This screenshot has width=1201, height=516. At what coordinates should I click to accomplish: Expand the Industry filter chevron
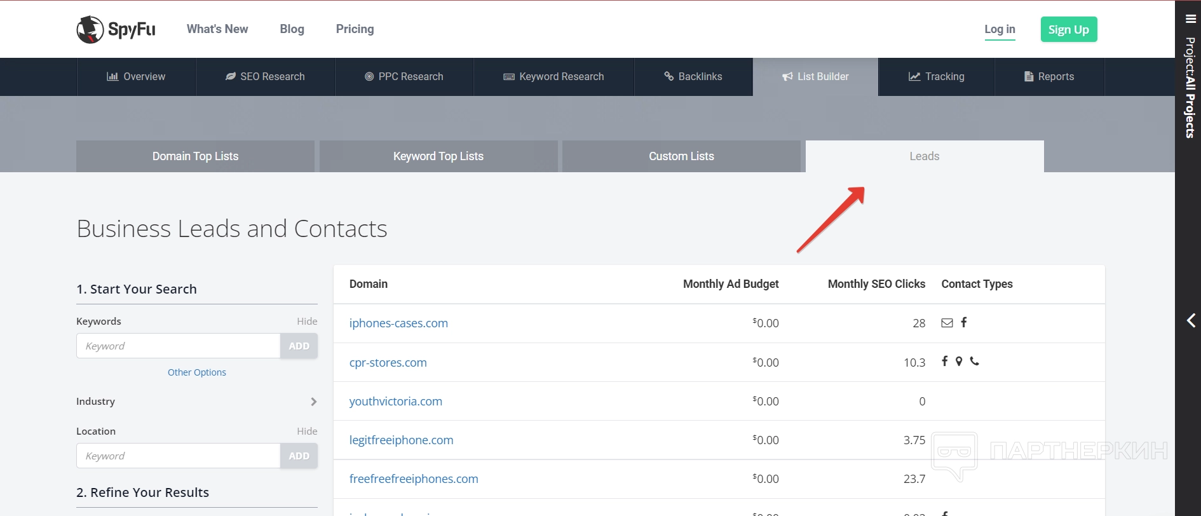(313, 402)
